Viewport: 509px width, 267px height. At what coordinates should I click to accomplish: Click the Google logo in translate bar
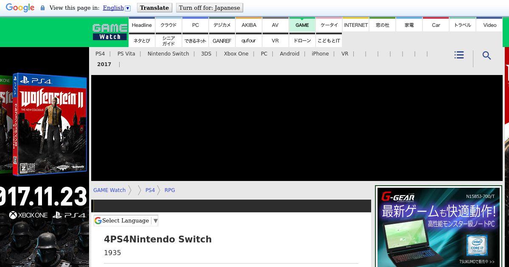point(20,8)
